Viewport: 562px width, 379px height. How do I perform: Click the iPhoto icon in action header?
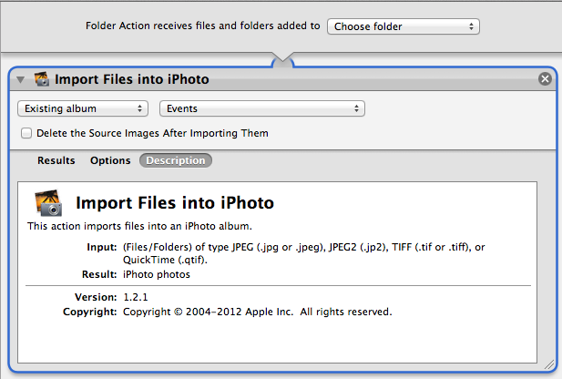(x=42, y=79)
